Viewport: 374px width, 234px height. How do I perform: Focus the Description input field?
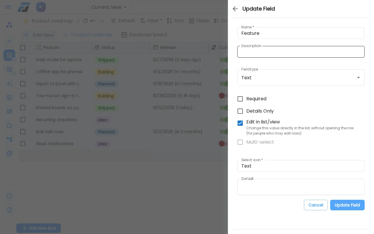pyautogui.click(x=301, y=52)
